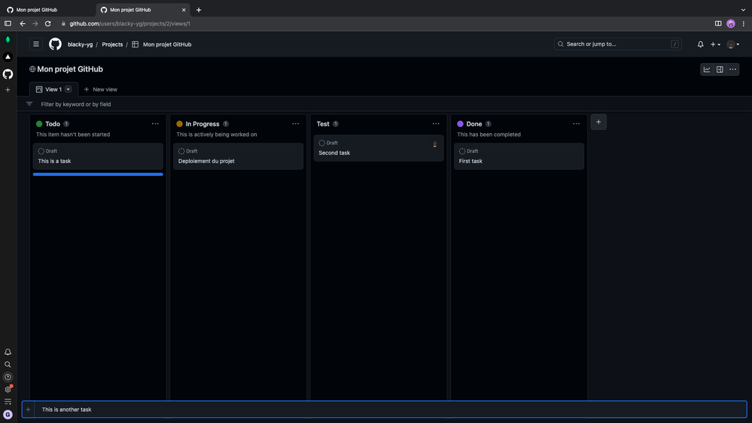Expand the tab list chevron in the tab bar
The height and width of the screenshot is (423, 752).
[743, 10]
